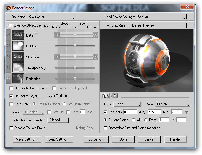Enable Disable Particle Pre-roll checkbox
Screen dimensions: 202x155
pyautogui.click(x=11, y=128)
